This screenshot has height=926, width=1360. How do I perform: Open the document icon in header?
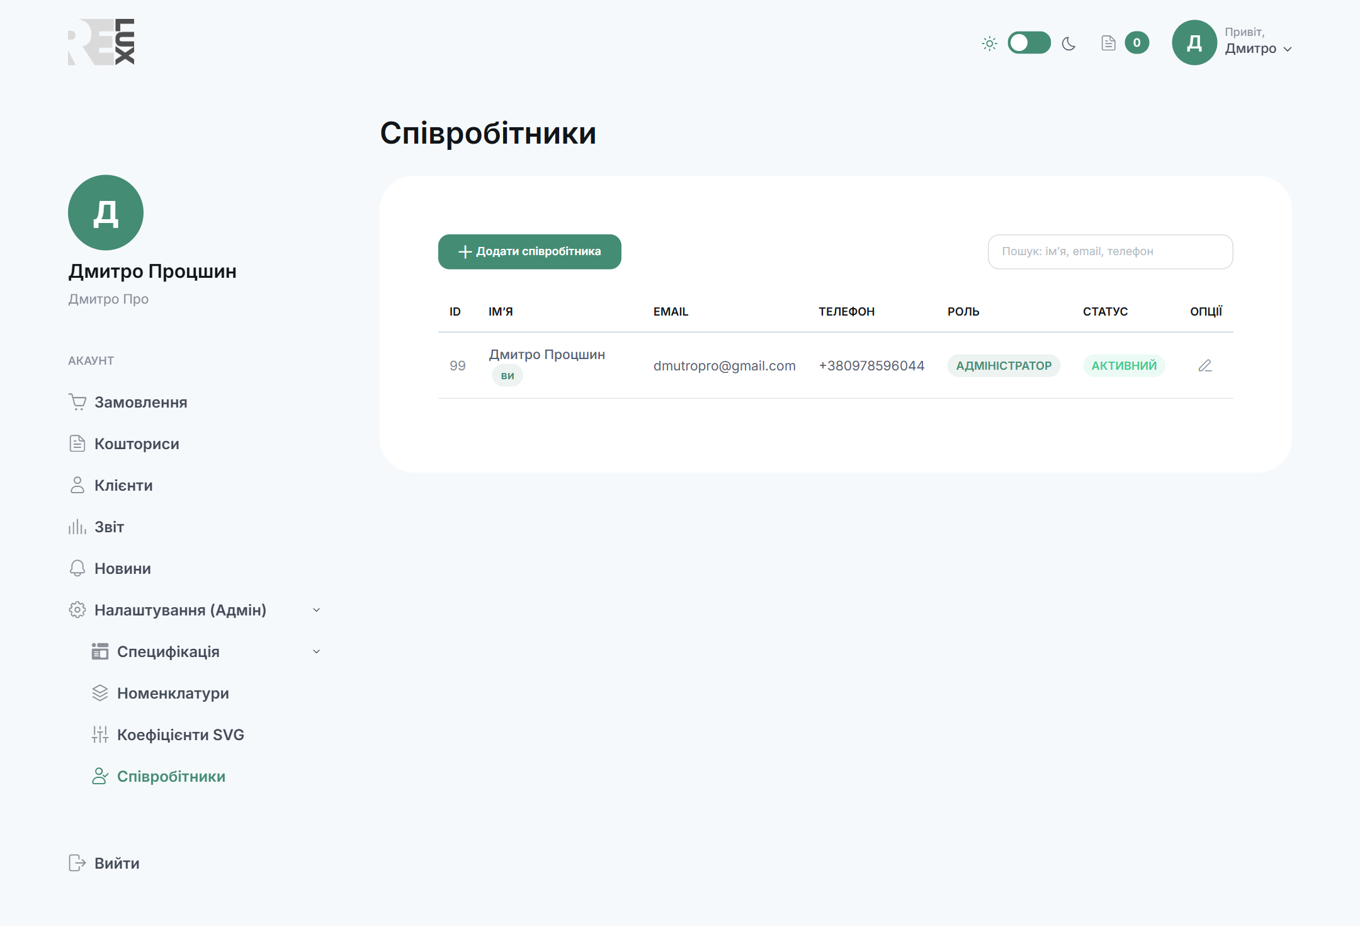click(1108, 43)
